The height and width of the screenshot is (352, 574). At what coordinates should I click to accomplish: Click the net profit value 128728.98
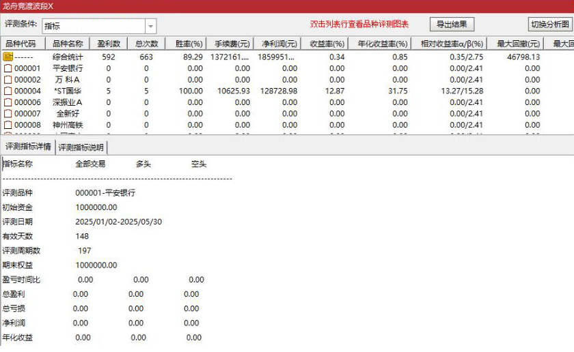279,91
